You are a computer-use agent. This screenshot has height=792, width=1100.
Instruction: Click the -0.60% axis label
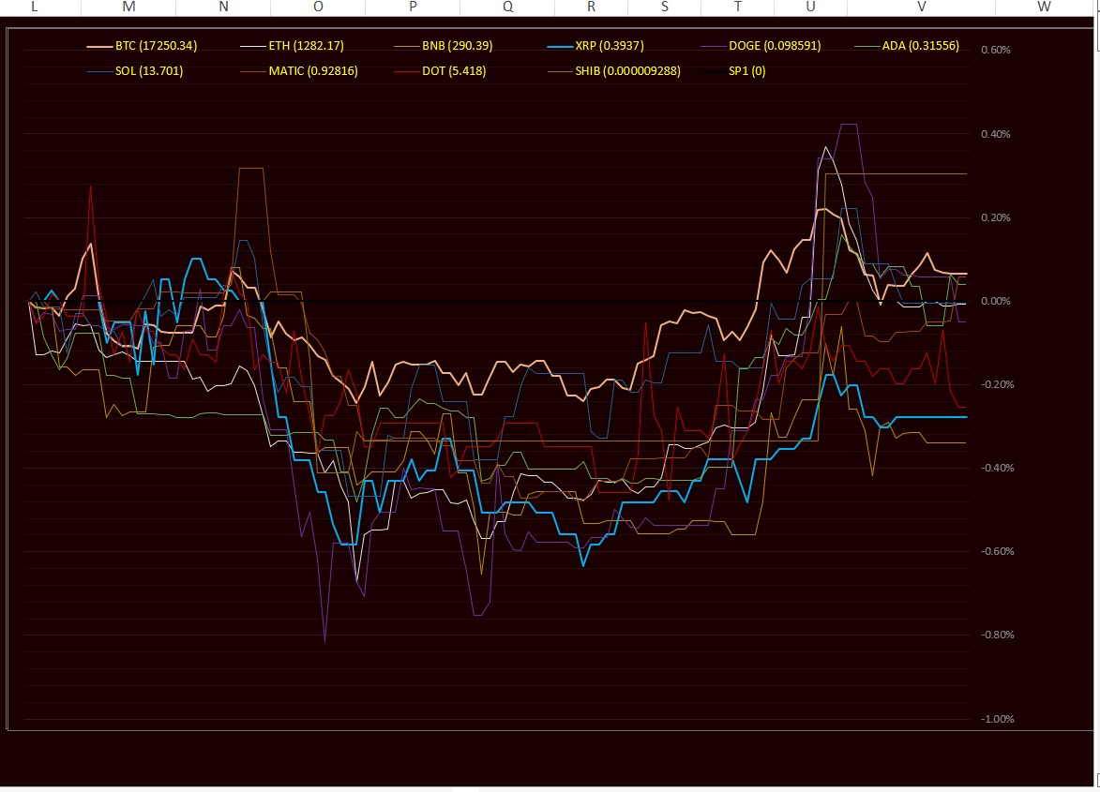(996, 551)
